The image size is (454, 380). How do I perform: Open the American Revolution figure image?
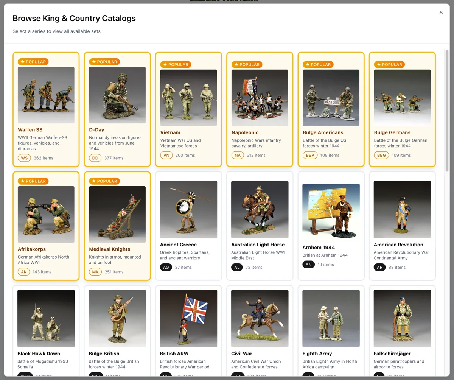click(x=402, y=209)
